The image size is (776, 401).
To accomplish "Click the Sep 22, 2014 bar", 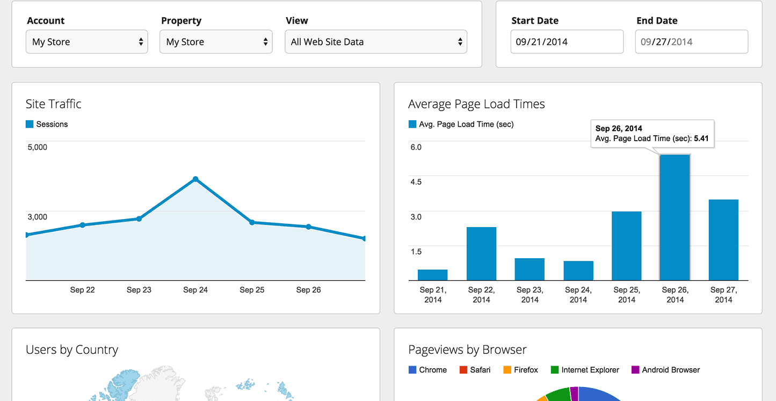I will (x=481, y=253).
